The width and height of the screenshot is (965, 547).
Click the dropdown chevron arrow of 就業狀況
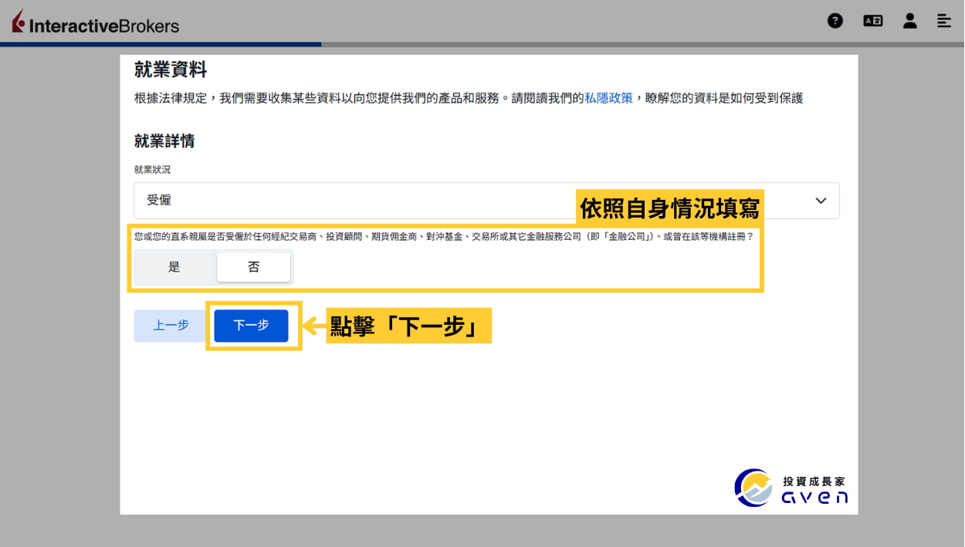(821, 201)
